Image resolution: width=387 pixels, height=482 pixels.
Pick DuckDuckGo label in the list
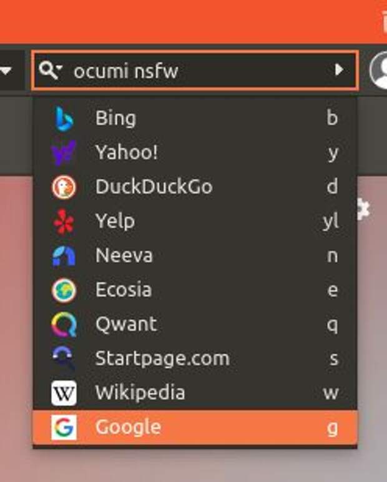coord(154,187)
